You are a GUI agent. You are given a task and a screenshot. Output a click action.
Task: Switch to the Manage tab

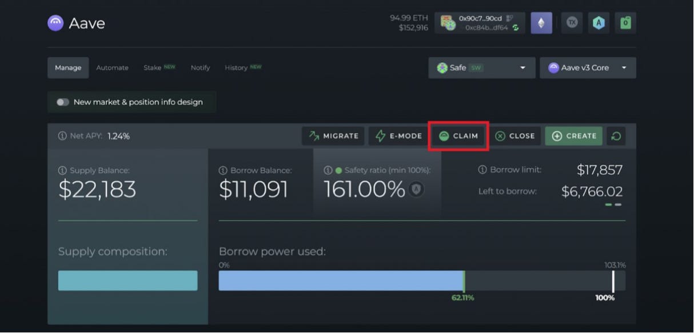(68, 67)
